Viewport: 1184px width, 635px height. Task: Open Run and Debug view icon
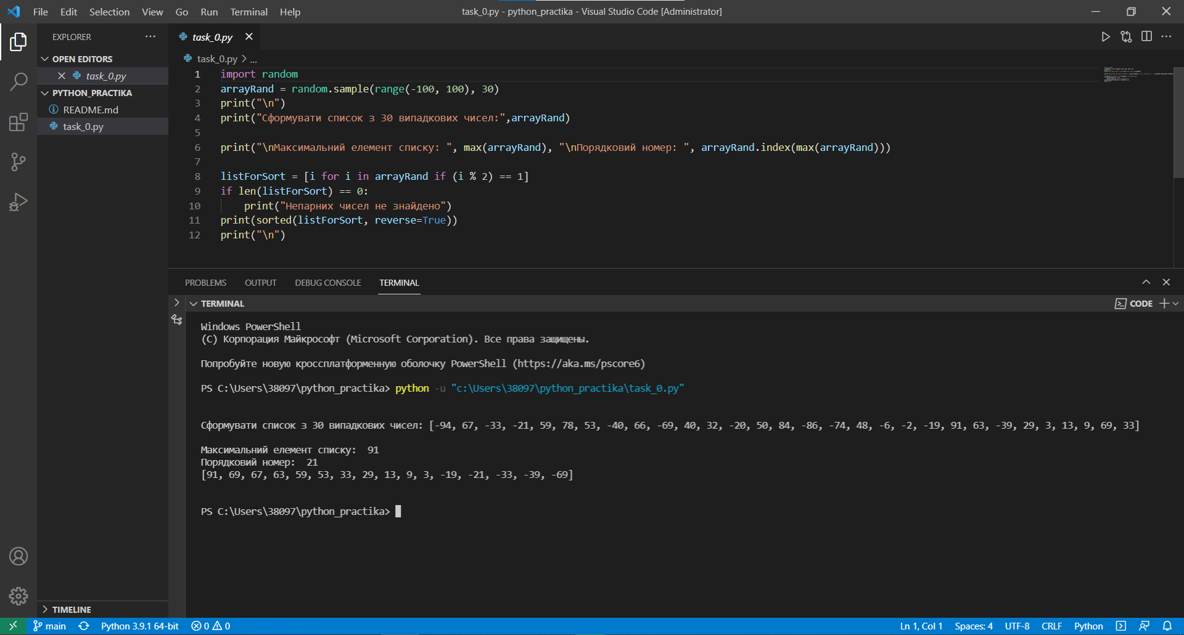tap(18, 202)
